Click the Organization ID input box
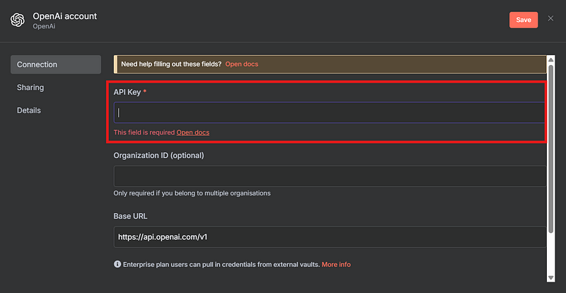 click(x=330, y=176)
